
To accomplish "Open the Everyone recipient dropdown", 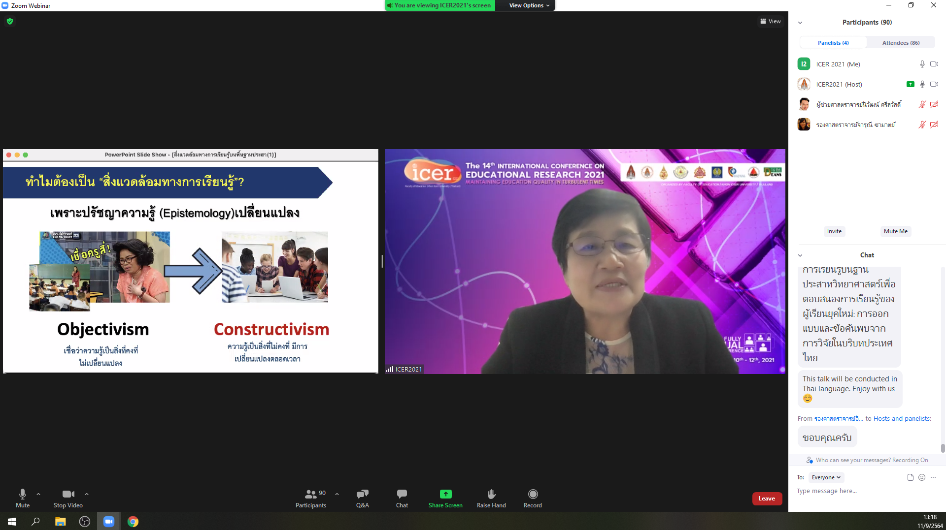I will [x=826, y=477].
